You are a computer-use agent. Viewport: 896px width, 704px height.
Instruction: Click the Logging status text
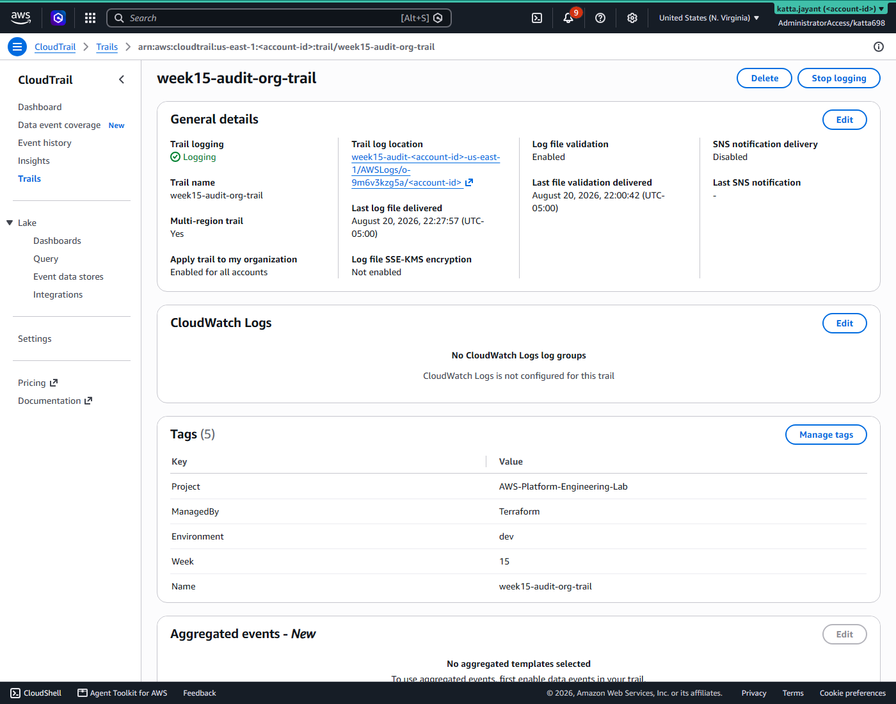(199, 157)
